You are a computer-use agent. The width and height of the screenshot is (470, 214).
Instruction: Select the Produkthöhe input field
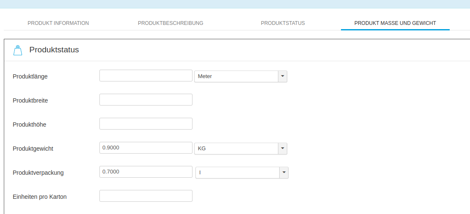click(146, 124)
